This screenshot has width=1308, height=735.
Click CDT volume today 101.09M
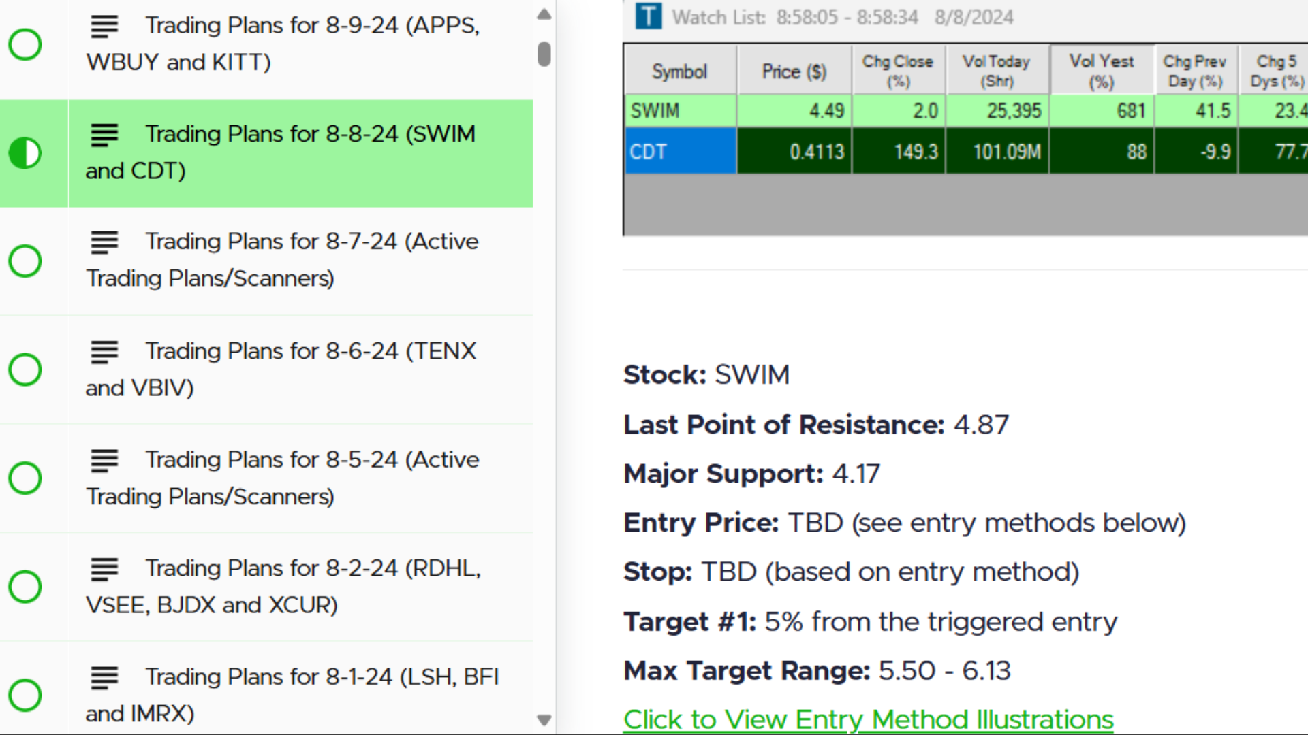(x=997, y=151)
